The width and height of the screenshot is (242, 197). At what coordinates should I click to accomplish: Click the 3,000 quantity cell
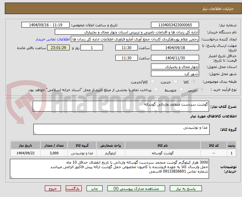click(x=54, y=153)
